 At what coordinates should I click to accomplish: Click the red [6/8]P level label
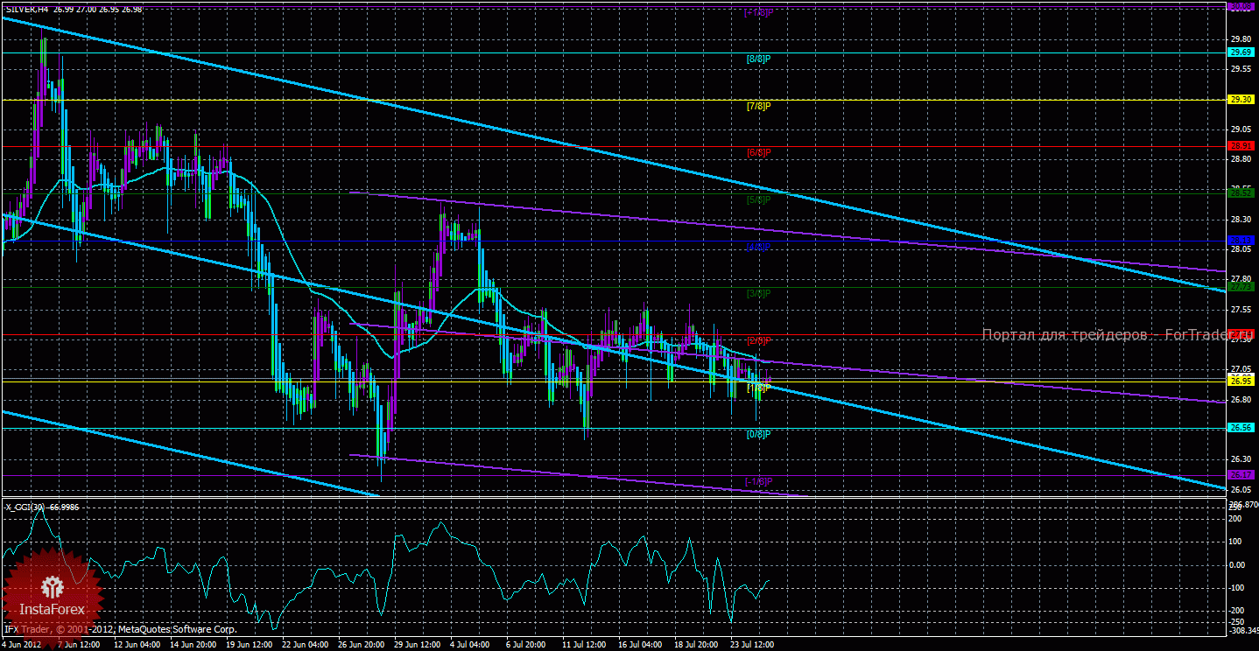point(758,153)
